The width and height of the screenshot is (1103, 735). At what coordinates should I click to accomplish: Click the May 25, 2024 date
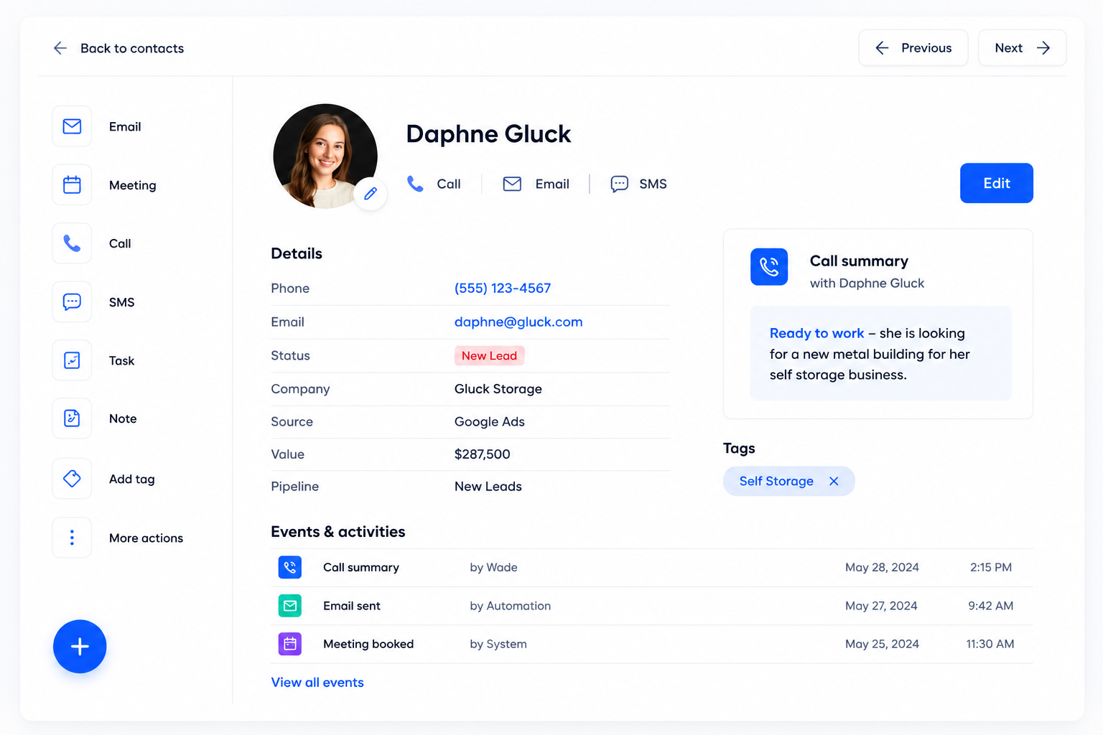point(882,644)
